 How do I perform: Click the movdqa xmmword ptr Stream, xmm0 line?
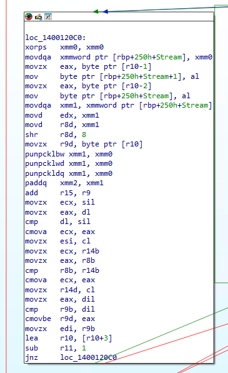coord(119,57)
